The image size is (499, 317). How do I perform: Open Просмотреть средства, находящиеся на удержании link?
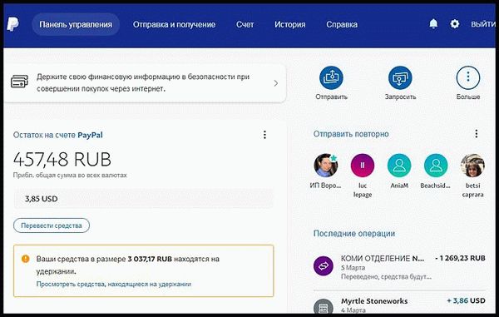(114, 284)
